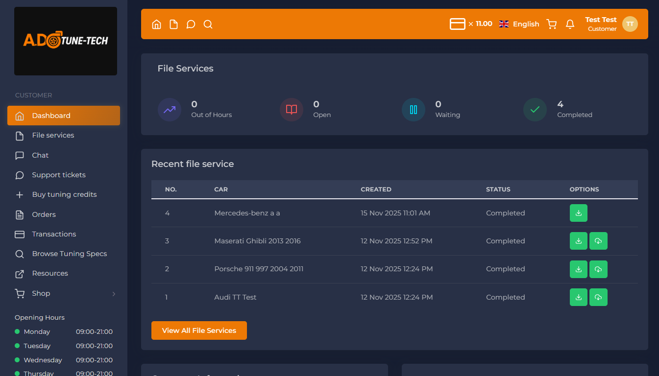Open Chat in sidebar

coord(64,155)
